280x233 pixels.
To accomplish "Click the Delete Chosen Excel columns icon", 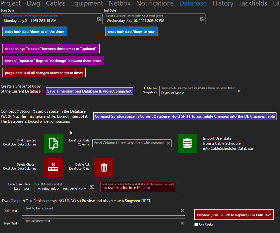I will (x=53, y=167).
